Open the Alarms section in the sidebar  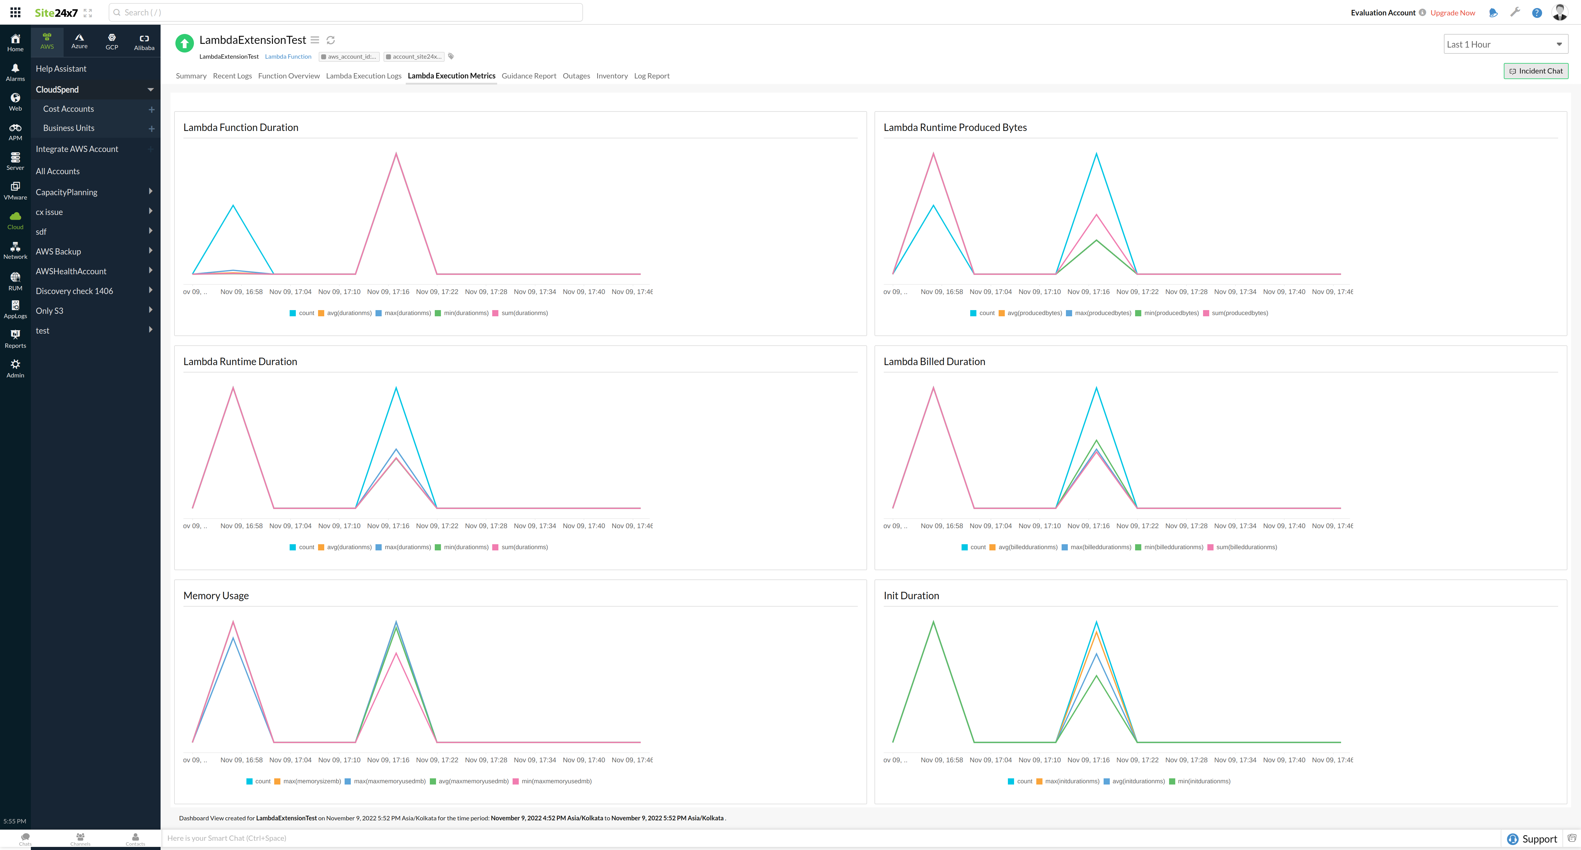[x=15, y=72]
